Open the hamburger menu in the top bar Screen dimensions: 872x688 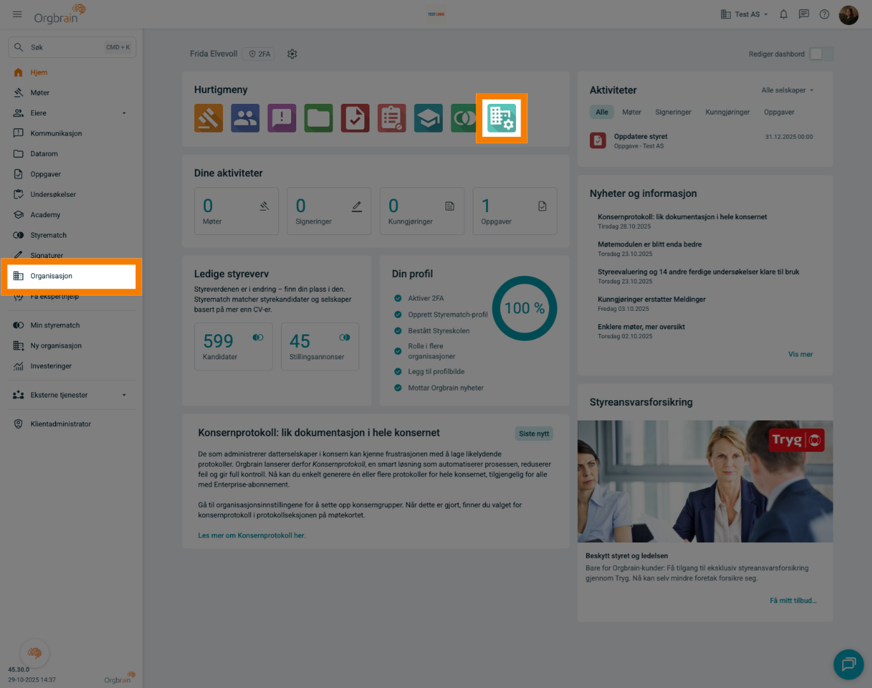point(17,14)
